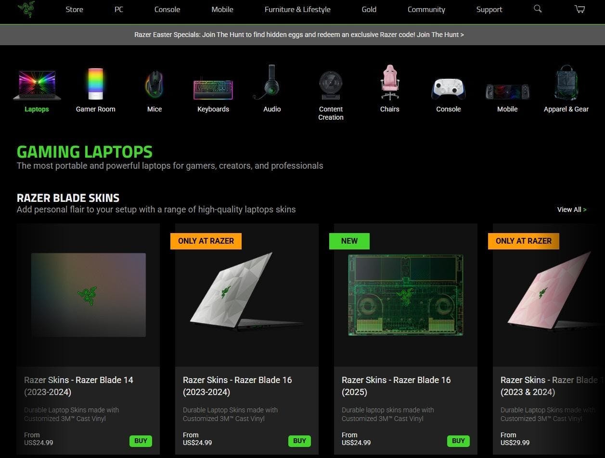
Task: Select the Chairs category icon
Action: (390, 82)
